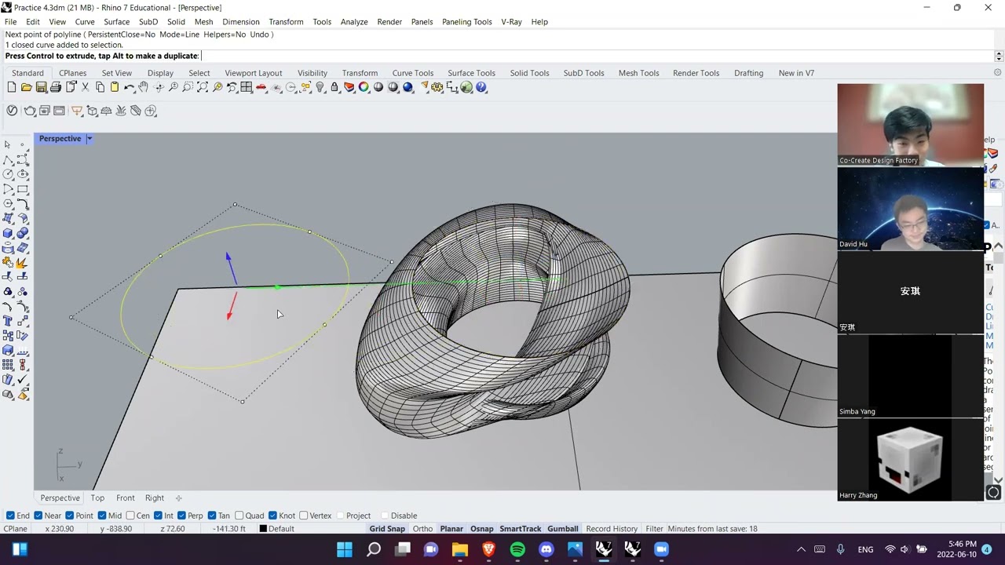Show hidden system tray icons chevron
This screenshot has width=1005, height=565.
tap(801, 549)
